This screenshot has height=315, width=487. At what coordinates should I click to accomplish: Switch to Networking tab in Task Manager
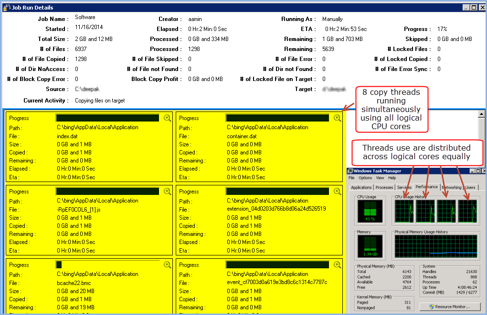(452, 187)
